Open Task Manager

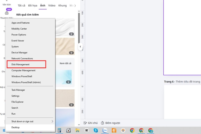pos(18,90)
